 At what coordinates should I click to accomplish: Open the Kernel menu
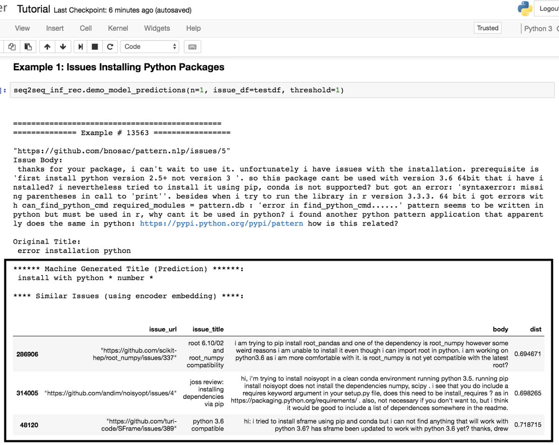pos(118,28)
